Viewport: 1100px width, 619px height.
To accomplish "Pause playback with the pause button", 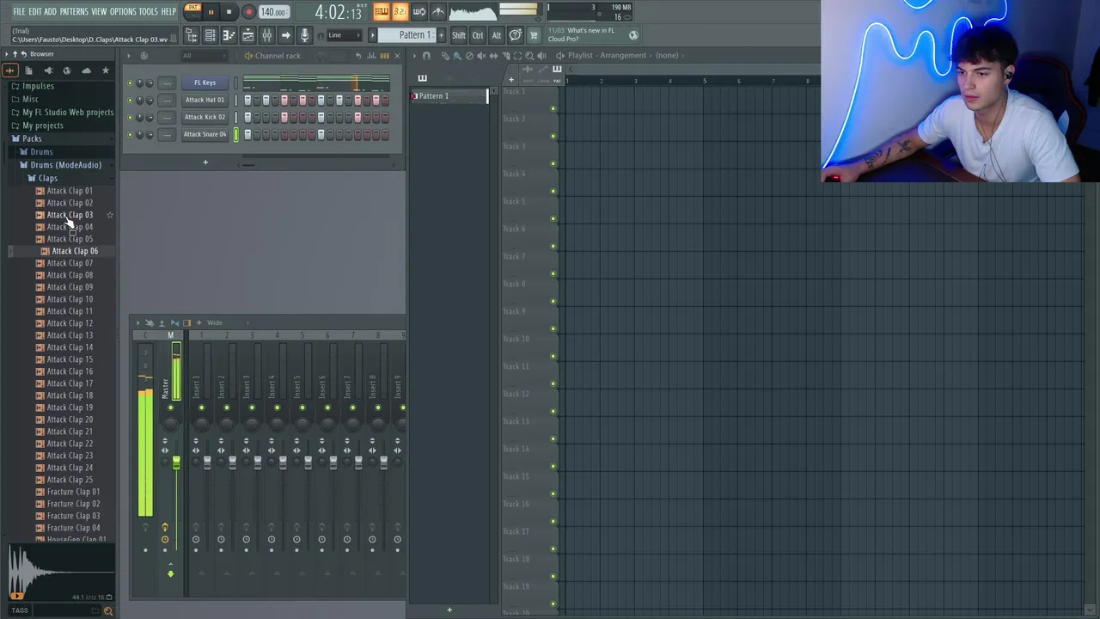I will [211, 12].
